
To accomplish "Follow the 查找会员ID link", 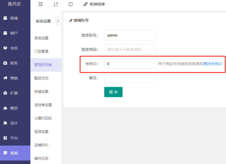I will click(213, 64).
